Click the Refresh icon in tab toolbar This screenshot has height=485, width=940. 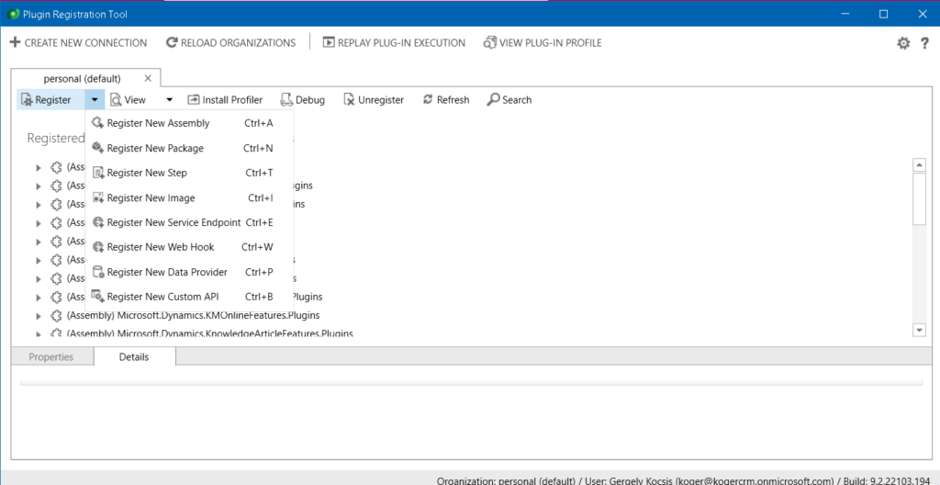pyautogui.click(x=428, y=99)
